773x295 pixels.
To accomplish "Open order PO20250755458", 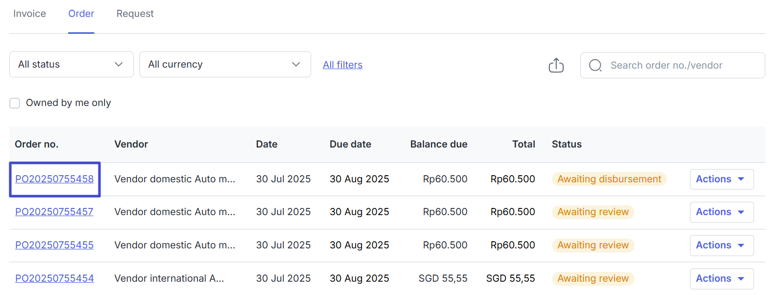I will (54, 179).
